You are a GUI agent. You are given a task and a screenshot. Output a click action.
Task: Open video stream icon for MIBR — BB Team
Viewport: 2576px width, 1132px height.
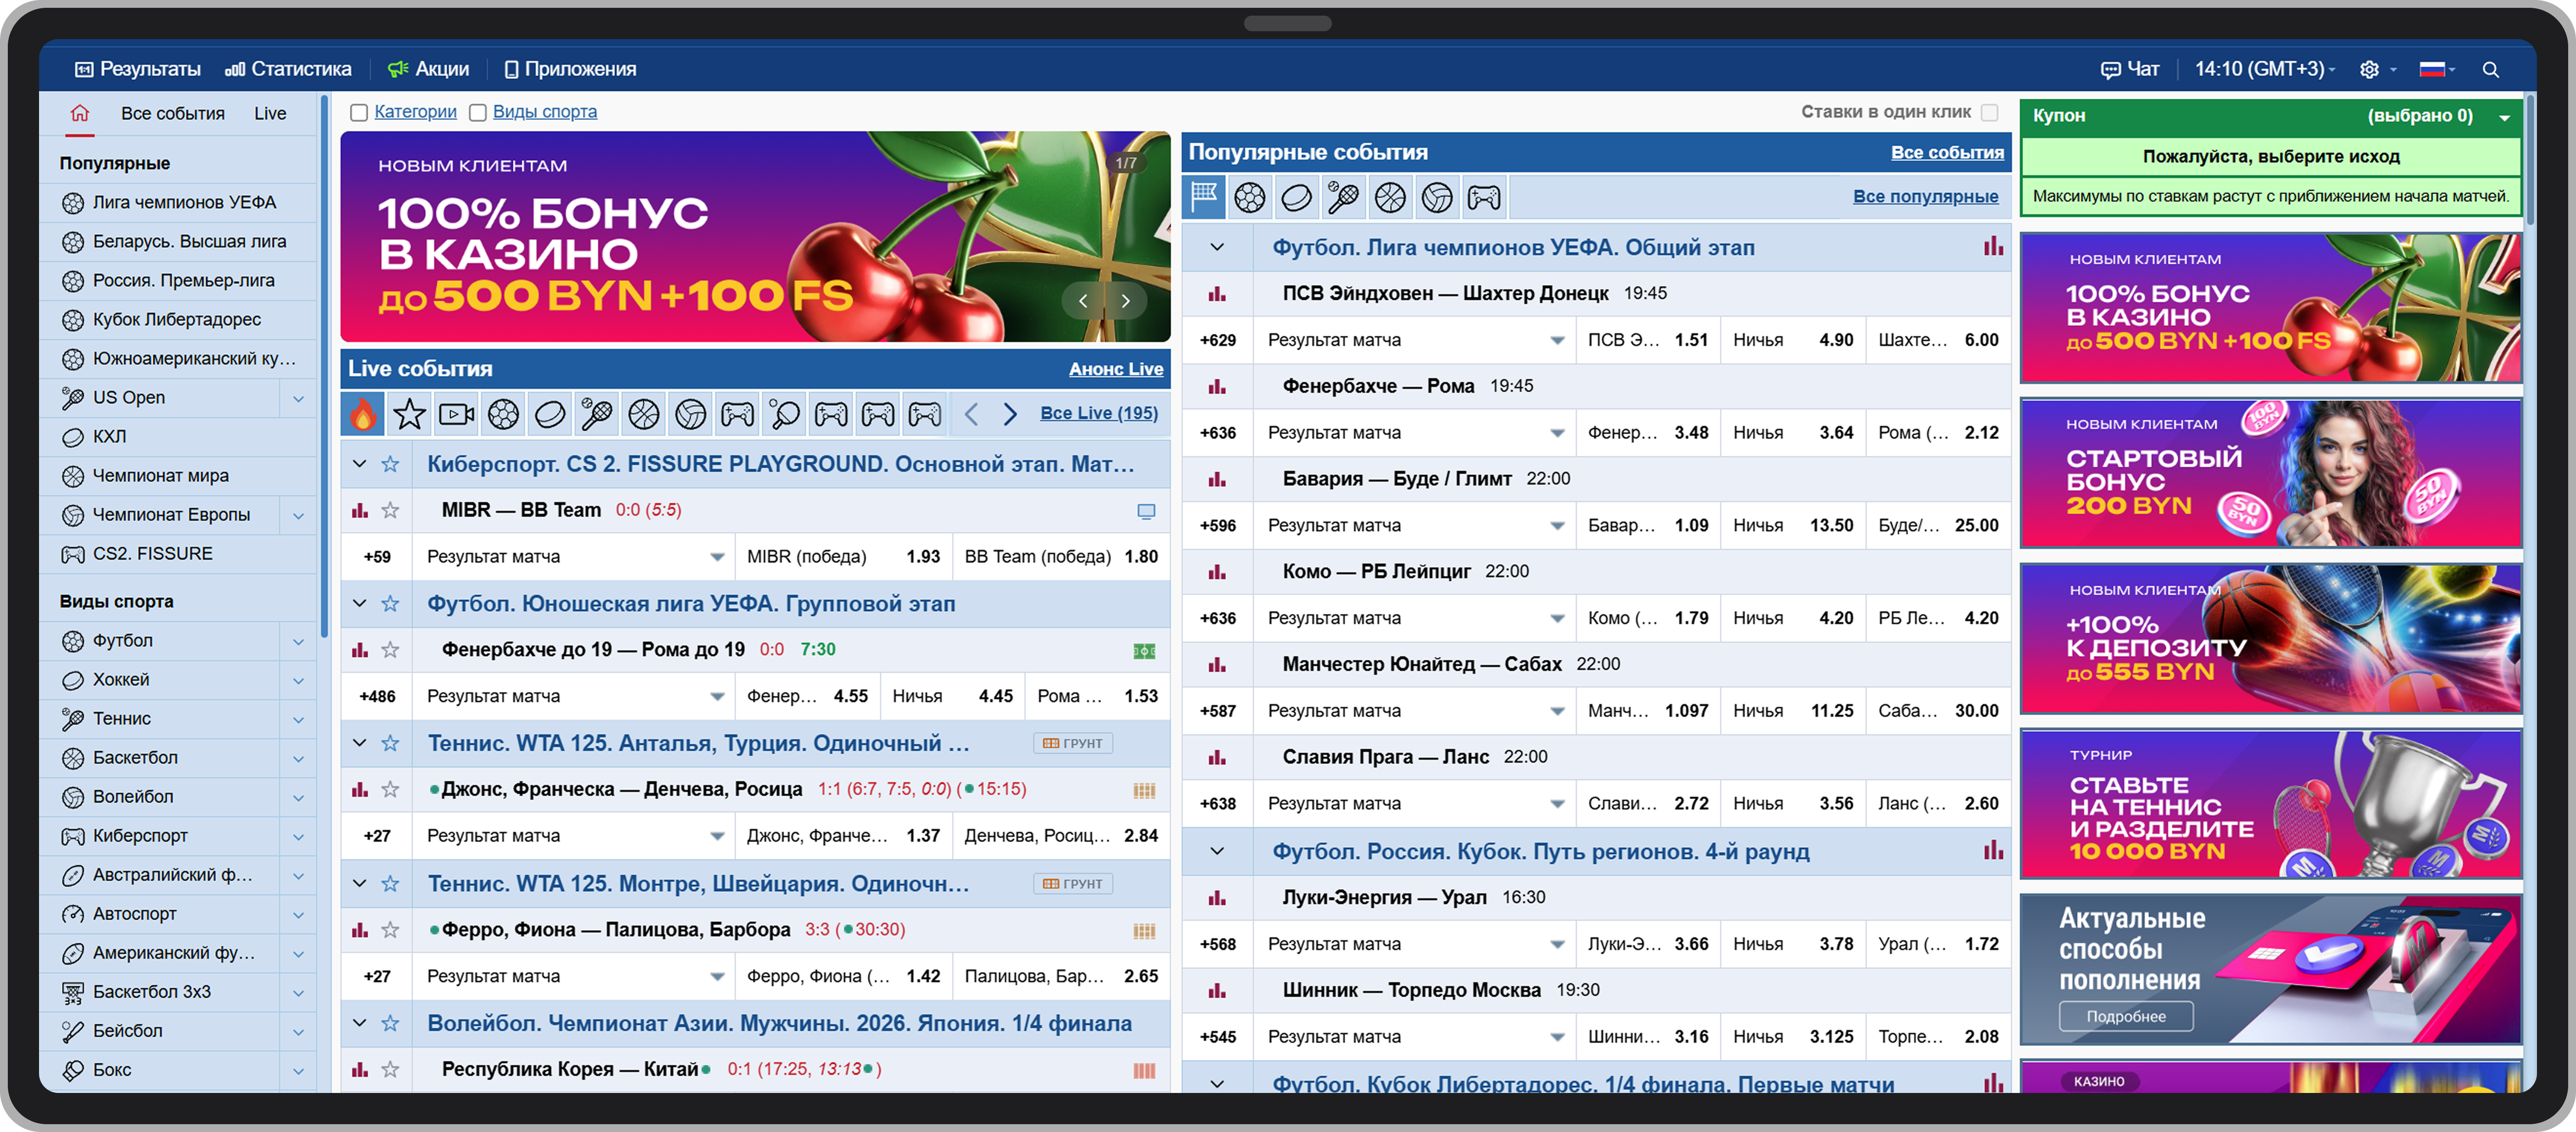[x=1146, y=511]
